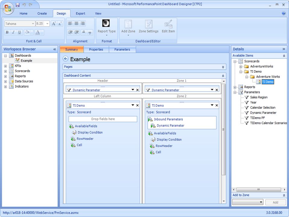Click the Left Column Drop fields here box

103,119
